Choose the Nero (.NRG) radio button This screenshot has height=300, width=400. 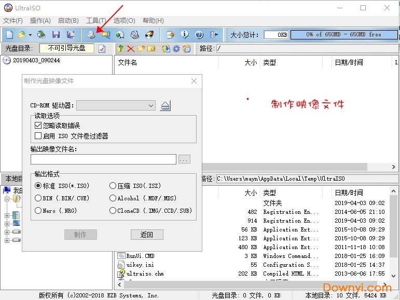(x=38, y=211)
